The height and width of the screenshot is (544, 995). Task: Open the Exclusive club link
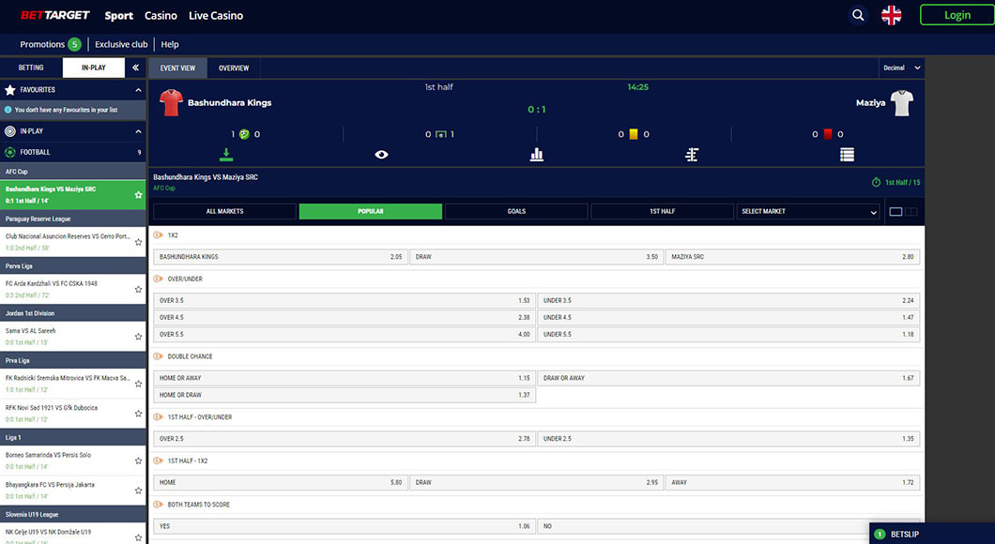pos(121,44)
